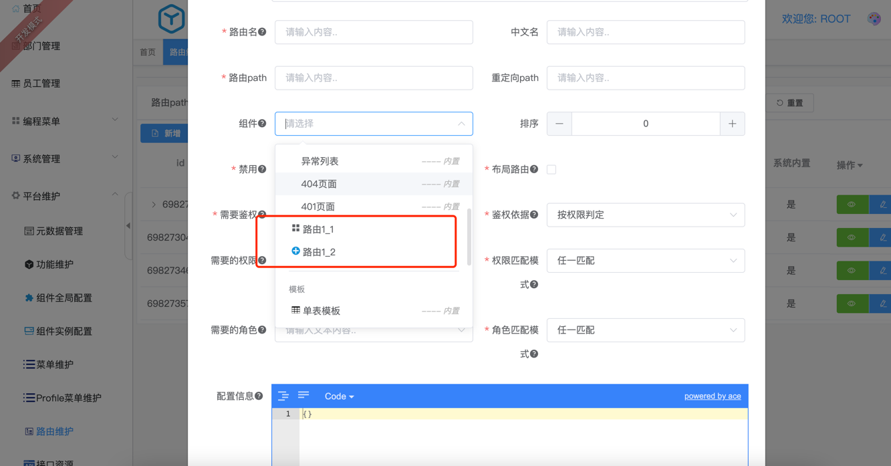
Task: Pick 单表模板 under the 模板 group
Action: 322,311
